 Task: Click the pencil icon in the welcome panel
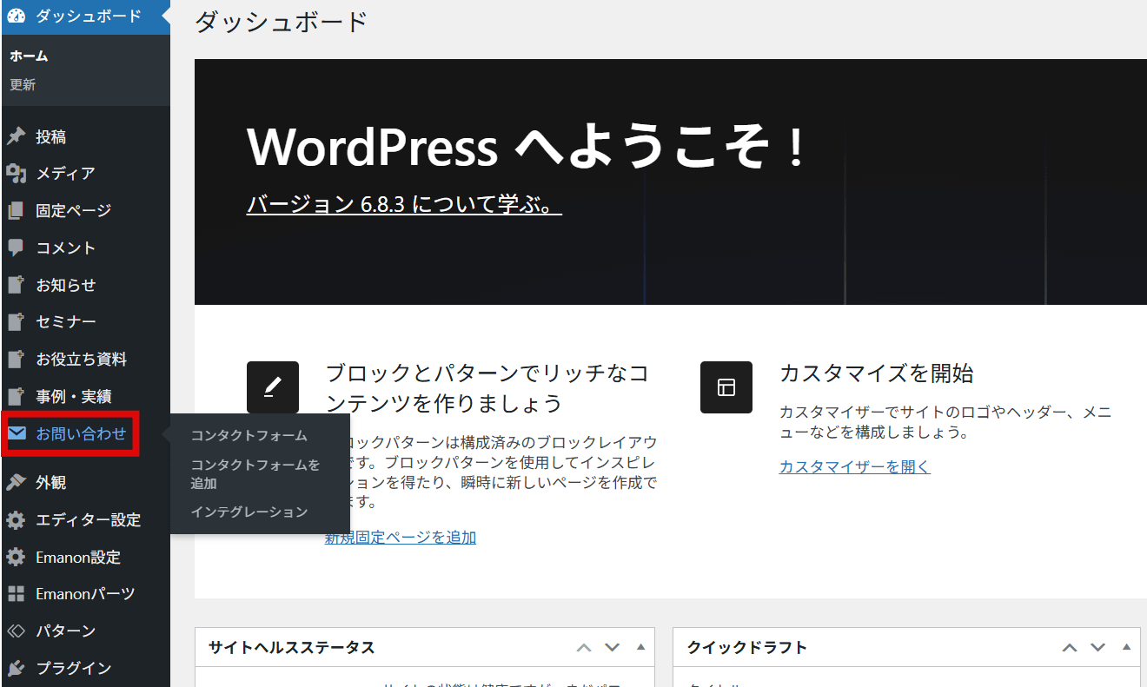point(273,387)
